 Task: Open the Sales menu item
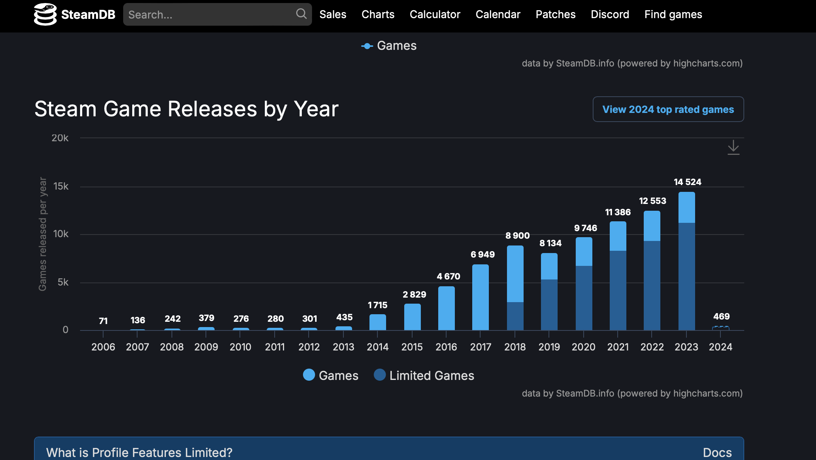[x=333, y=14]
